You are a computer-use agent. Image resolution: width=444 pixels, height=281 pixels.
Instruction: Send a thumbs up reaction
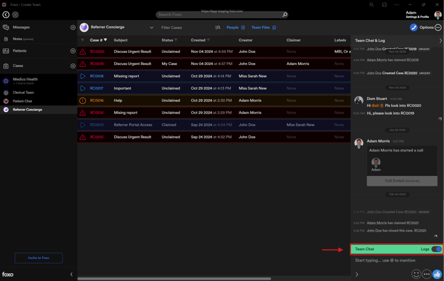click(437, 274)
